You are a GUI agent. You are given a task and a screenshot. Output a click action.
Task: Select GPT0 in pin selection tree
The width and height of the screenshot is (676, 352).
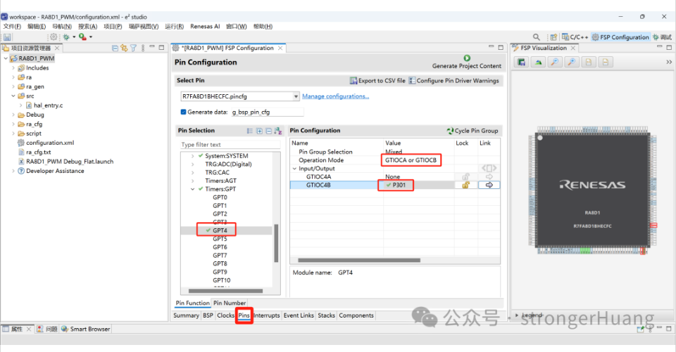(220, 197)
